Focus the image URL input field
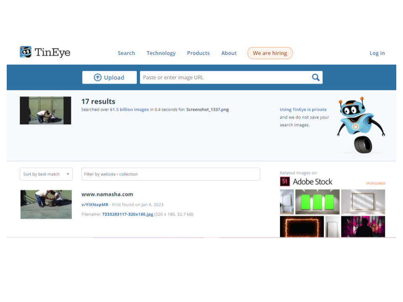The width and height of the screenshot is (403, 302). (x=225, y=78)
